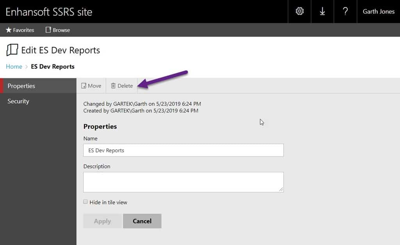Click the download arrow icon in the header
The width and height of the screenshot is (400, 245).
(x=322, y=11)
